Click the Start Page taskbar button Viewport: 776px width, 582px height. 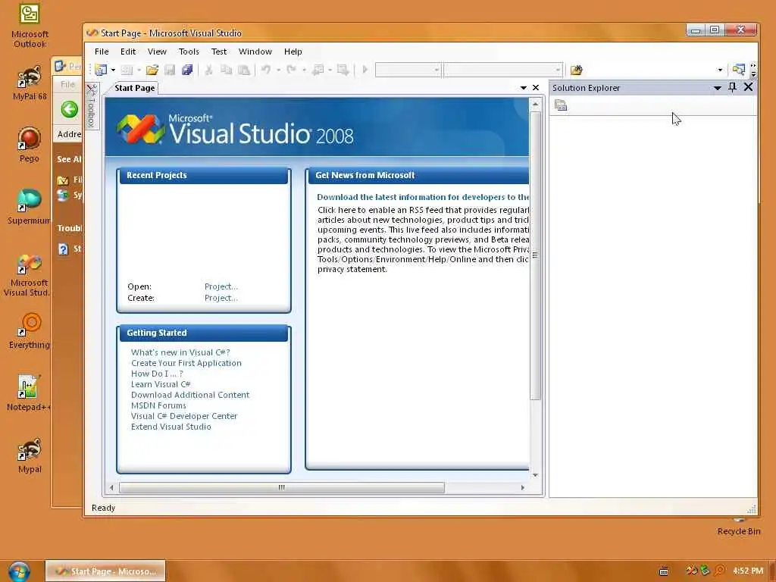tap(105, 571)
